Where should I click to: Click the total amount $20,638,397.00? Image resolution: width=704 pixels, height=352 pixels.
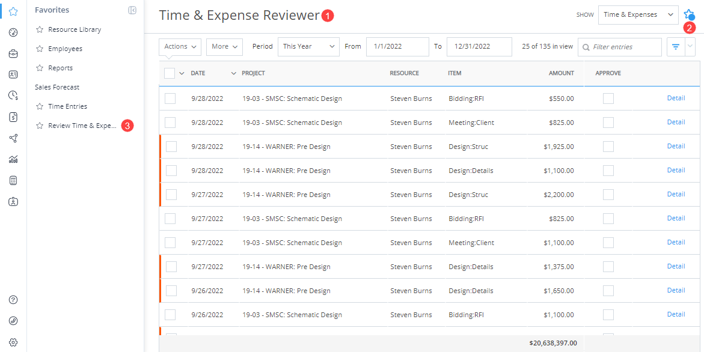[553, 343]
